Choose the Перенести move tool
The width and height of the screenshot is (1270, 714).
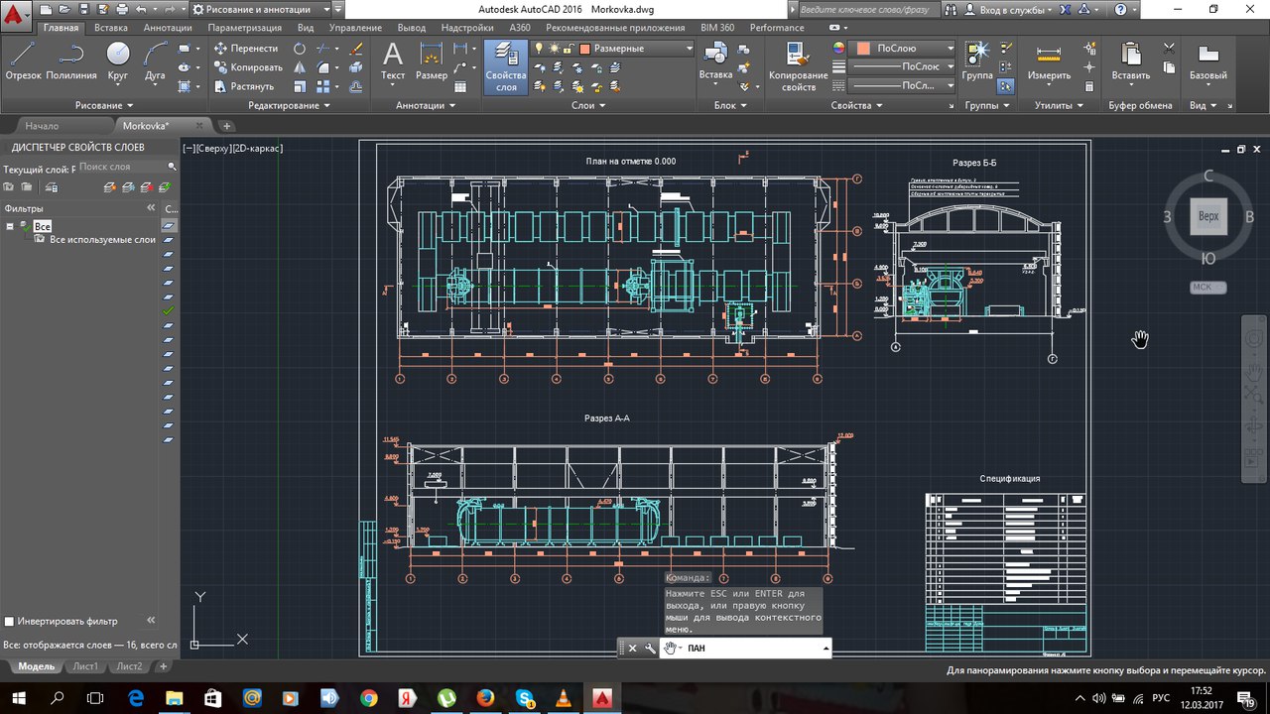[248, 49]
